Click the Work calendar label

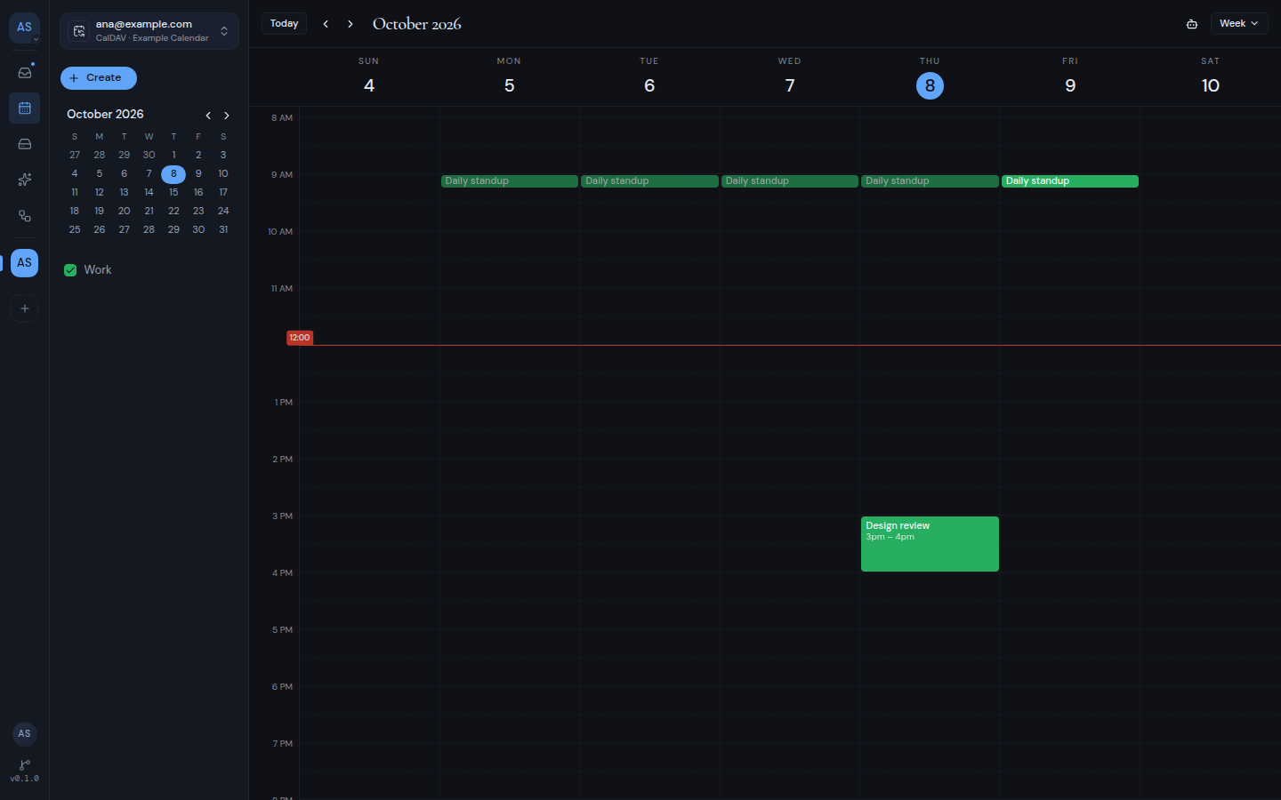coord(98,270)
